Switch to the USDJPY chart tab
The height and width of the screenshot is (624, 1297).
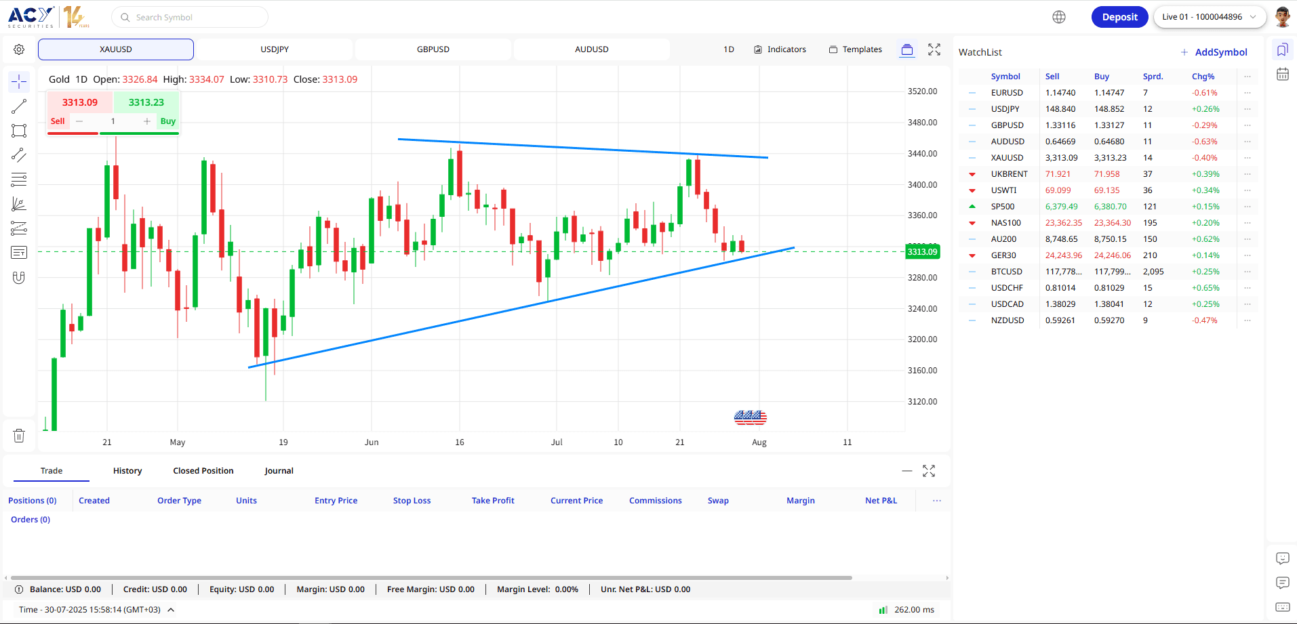pyautogui.click(x=275, y=49)
